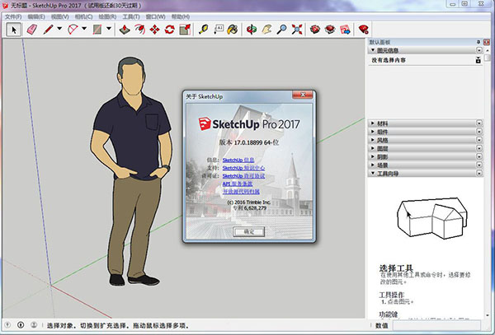This screenshot has height=335, width=495.
Task: Choose the Pan hand tool
Action: 266,30
